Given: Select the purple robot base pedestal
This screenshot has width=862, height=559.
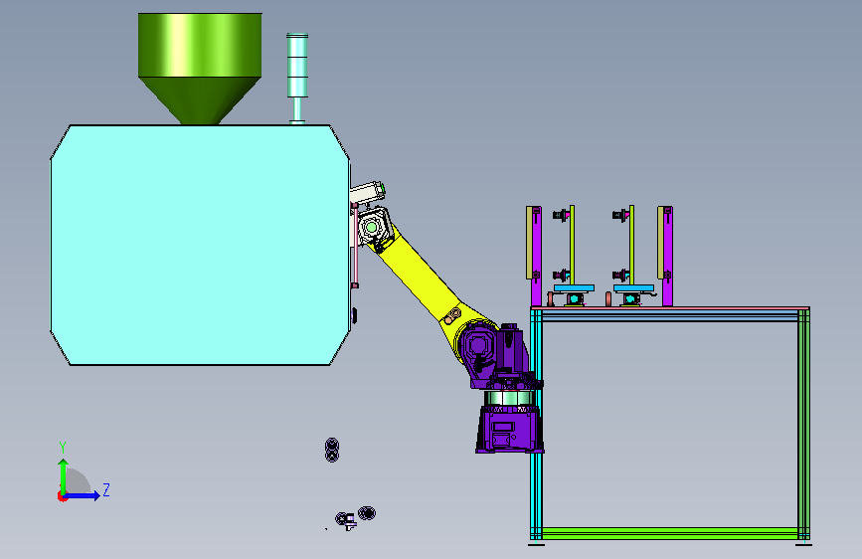Looking at the screenshot, I should 510,429.
